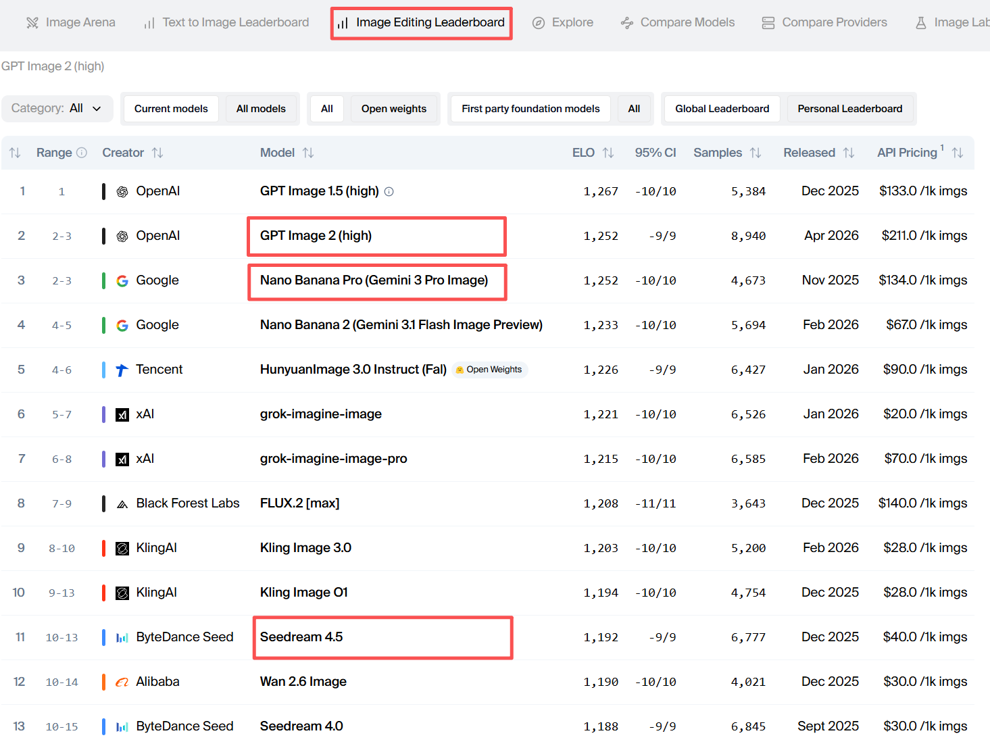Image resolution: width=990 pixels, height=746 pixels.
Task: Click the Nano Banana Pro (Gemini 3 Pro Image) model
Action: pos(374,280)
